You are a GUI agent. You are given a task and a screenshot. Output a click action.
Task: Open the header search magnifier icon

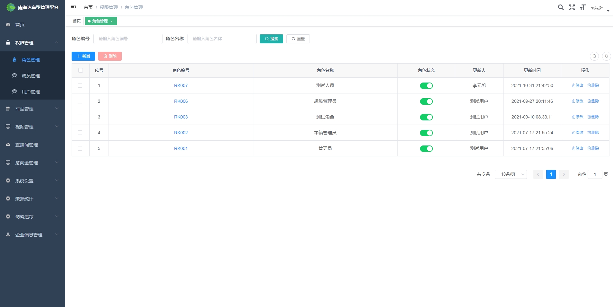[561, 7]
